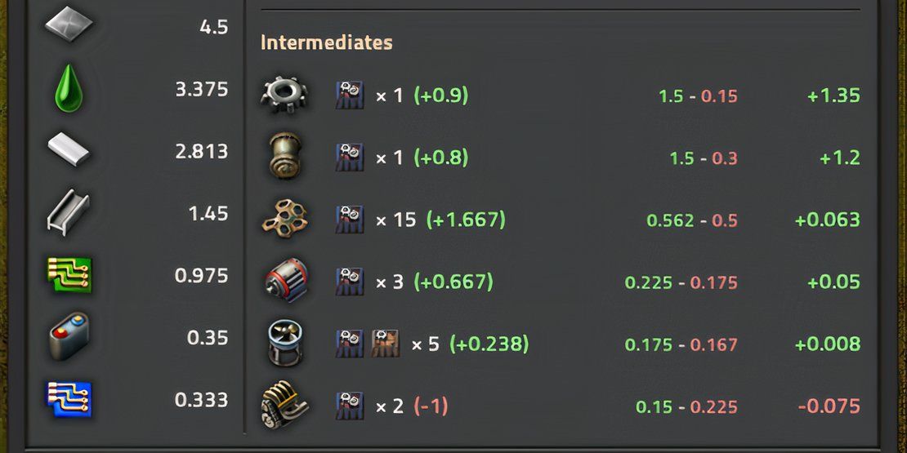The height and width of the screenshot is (453, 907).
Task: Click the green electronic circuit icon
Action: tap(69, 275)
